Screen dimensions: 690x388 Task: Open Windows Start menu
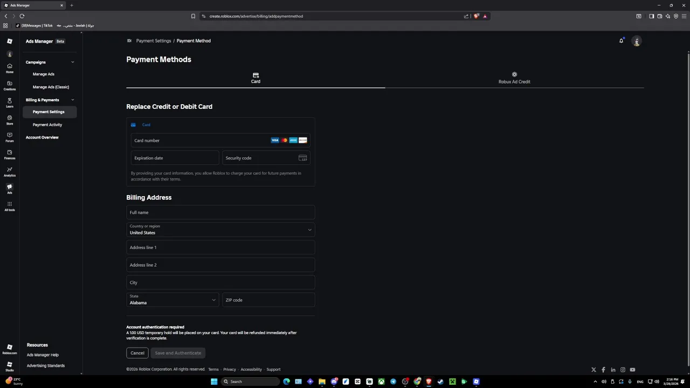coord(214,382)
